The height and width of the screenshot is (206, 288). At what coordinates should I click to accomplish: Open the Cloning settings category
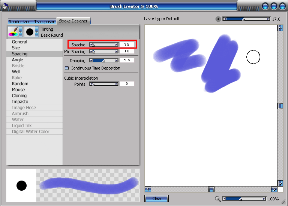click(34, 96)
